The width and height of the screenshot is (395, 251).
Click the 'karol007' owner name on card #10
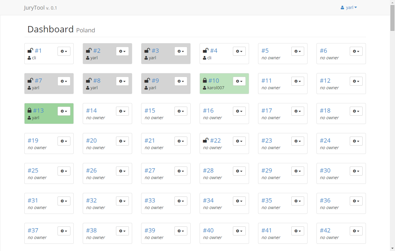pyautogui.click(x=216, y=88)
